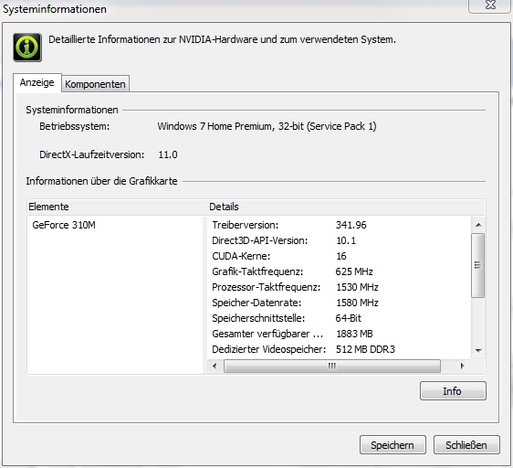Click the value 1883 MB

pyautogui.click(x=355, y=334)
